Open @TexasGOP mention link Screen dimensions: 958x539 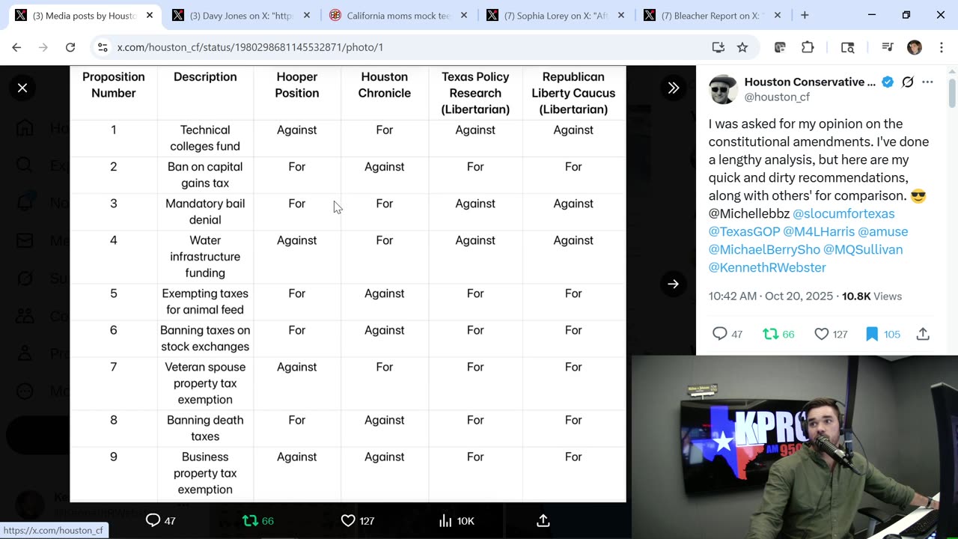[744, 231]
